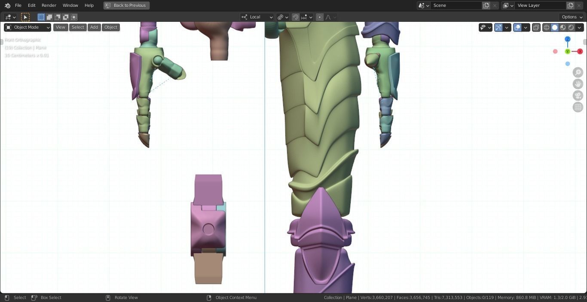Choose Intersect Selection mode icon

tap(74, 17)
